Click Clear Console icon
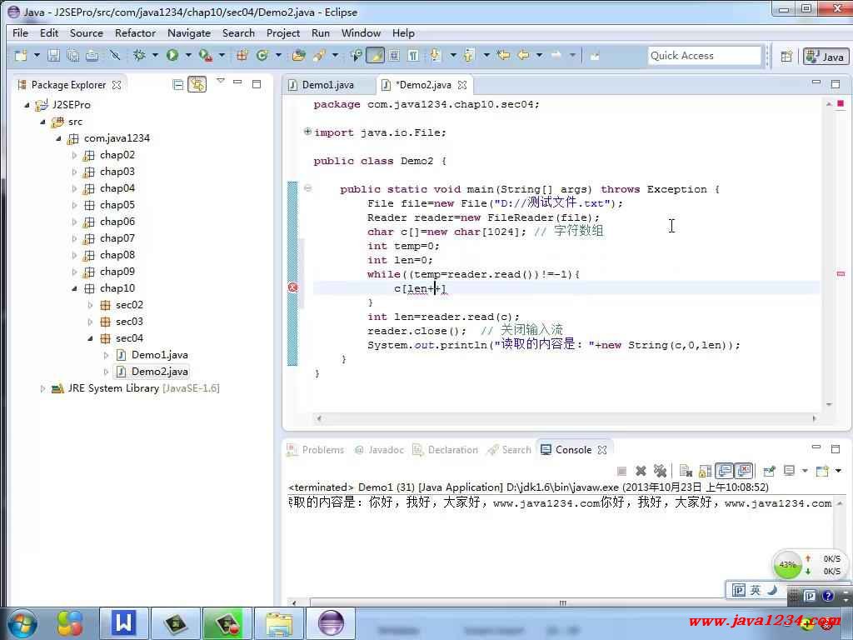The image size is (853, 640). point(686,471)
